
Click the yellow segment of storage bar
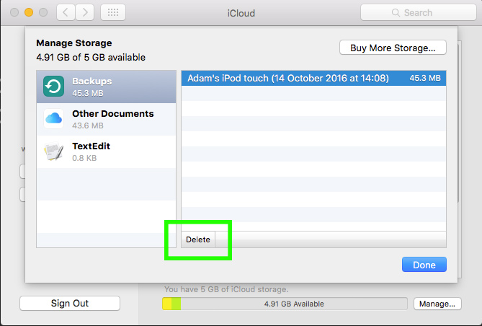coord(167,304)
